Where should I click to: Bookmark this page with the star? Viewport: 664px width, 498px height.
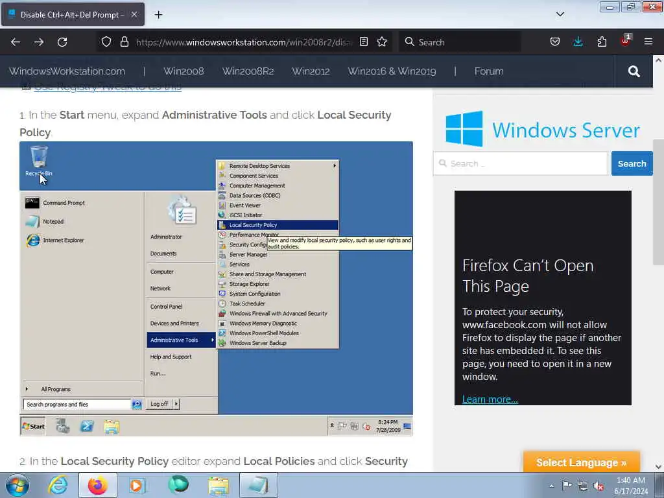[x=382, y=42]
